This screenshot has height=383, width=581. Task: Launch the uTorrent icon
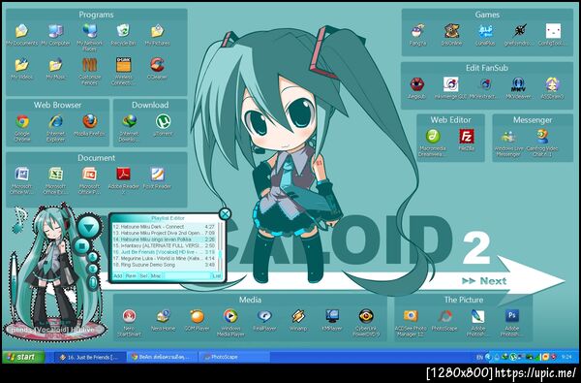[x=163, y=121]
